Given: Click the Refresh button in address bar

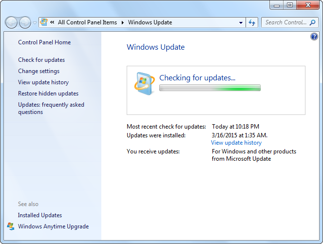Looking at the screenshot, I should [x=252, y=22].
